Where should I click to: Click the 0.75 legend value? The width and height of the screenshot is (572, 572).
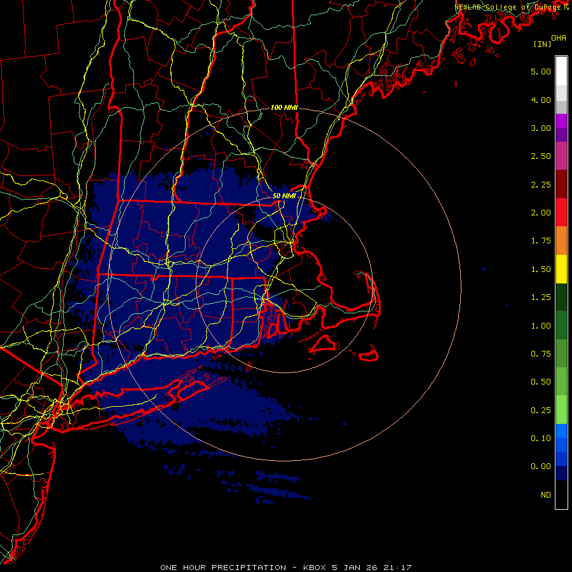[541, 354]
